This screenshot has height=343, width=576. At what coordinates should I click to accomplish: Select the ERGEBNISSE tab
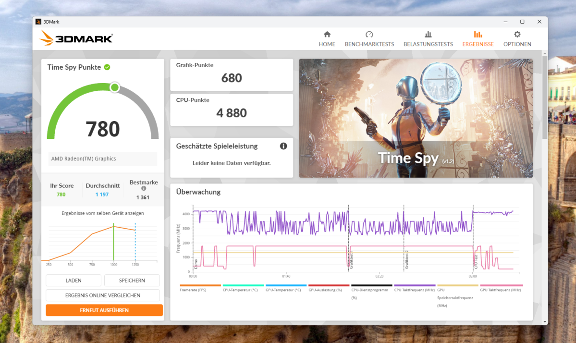478,39
